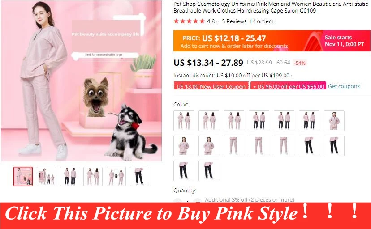The width and height of the screenshot is (371, 229).
Task: Open the orange sale price banner
Action: (x=272, y=41)
